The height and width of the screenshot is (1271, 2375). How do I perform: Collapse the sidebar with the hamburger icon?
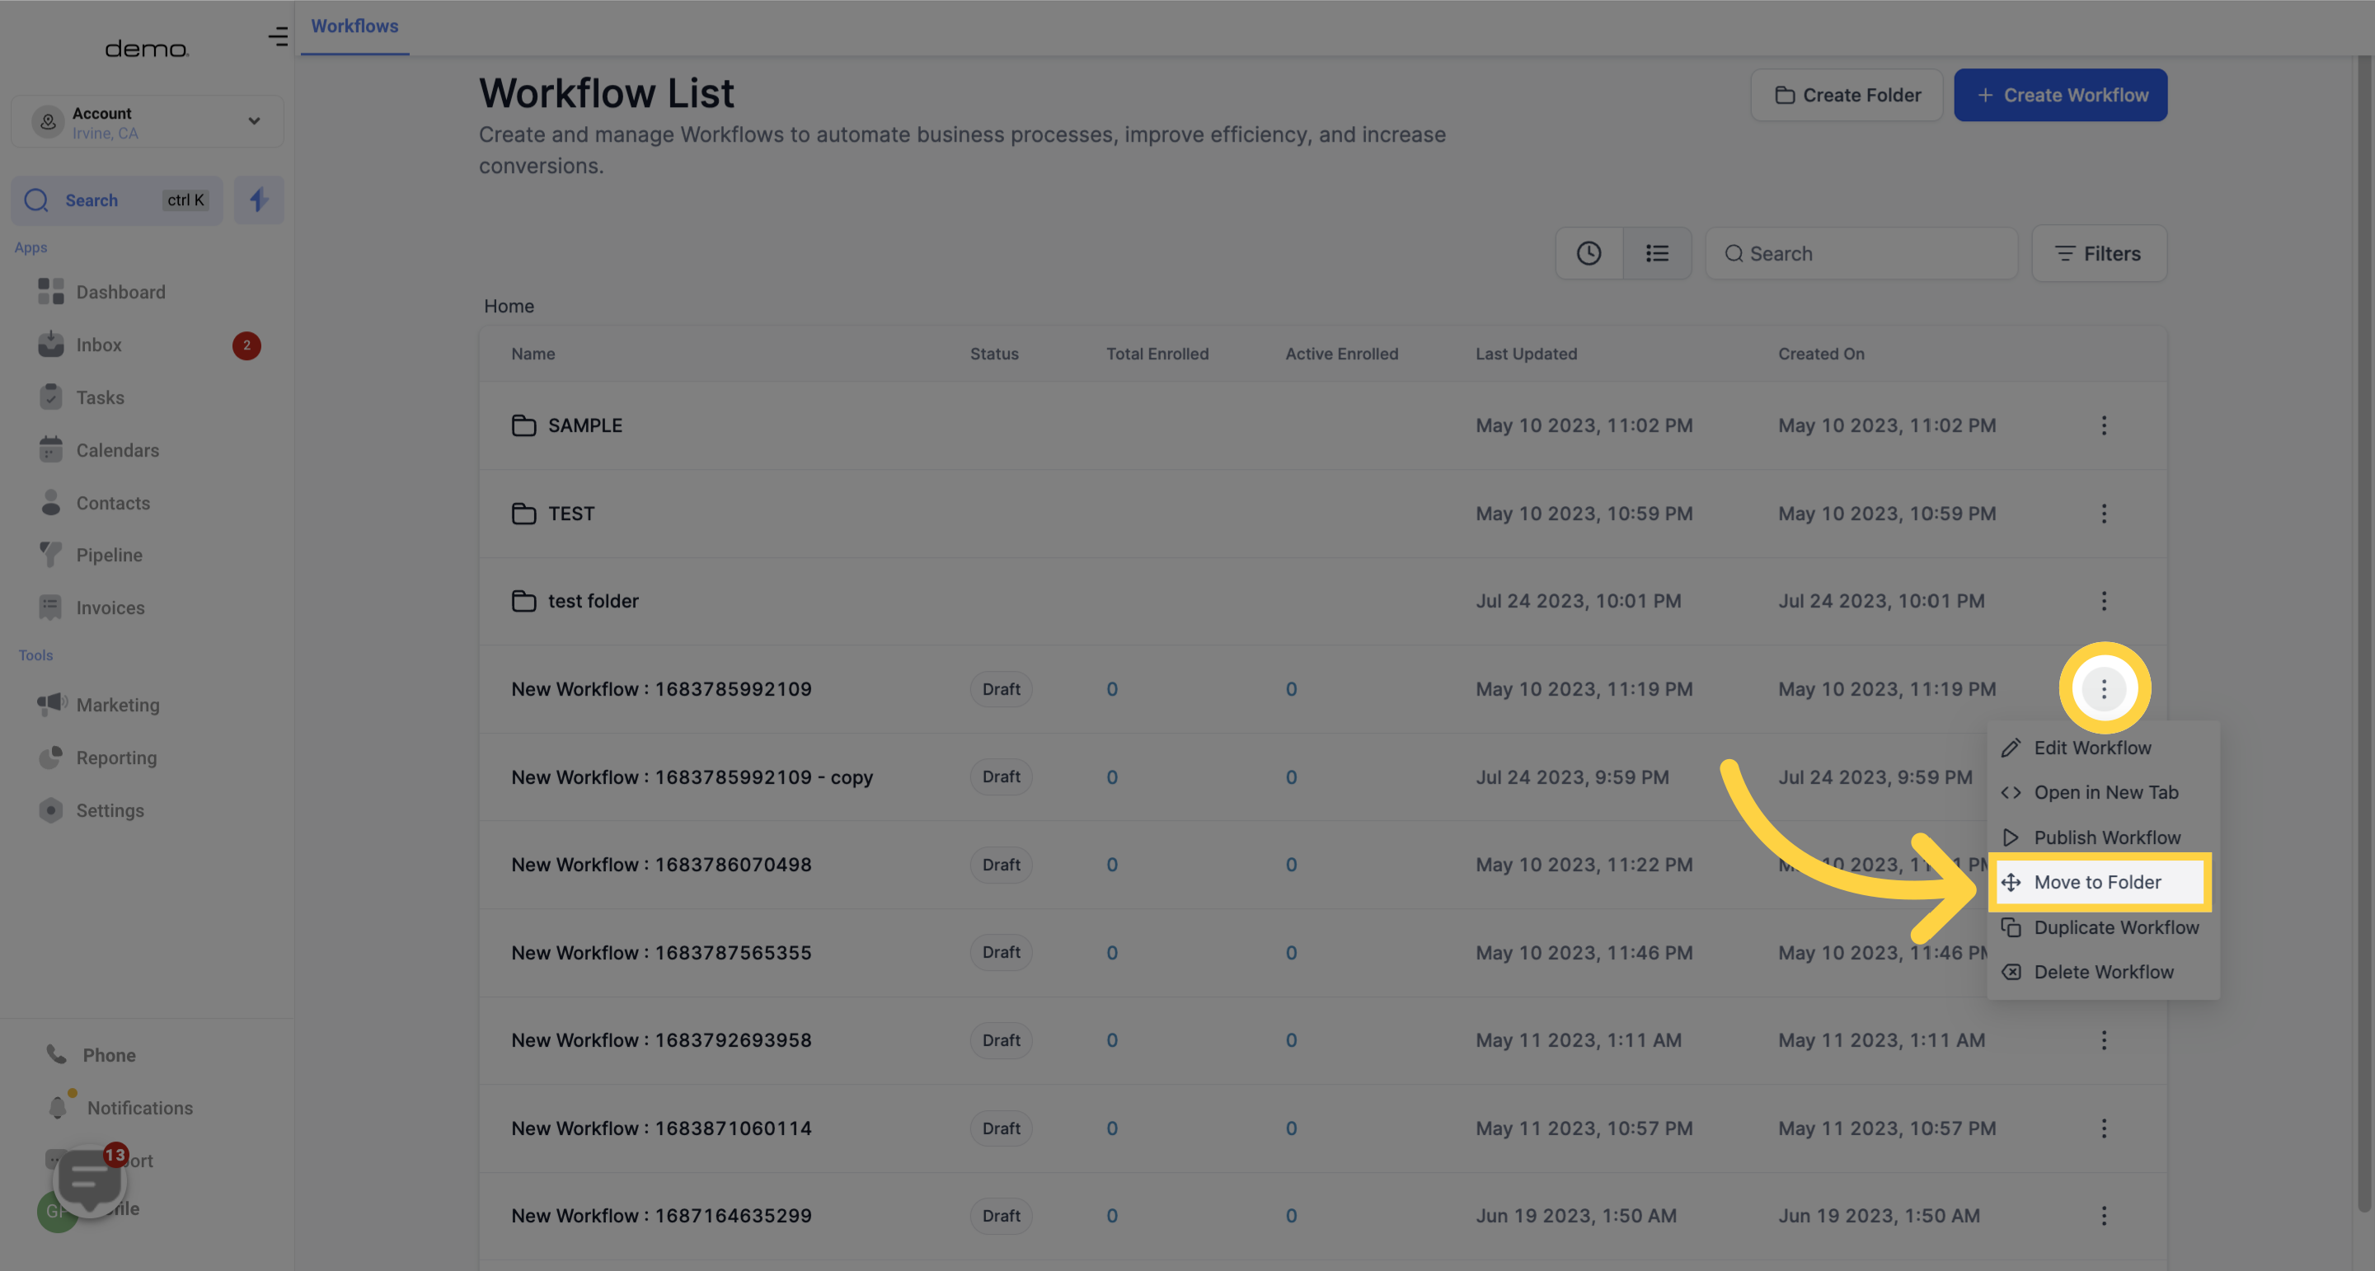[x=278, y=37]
